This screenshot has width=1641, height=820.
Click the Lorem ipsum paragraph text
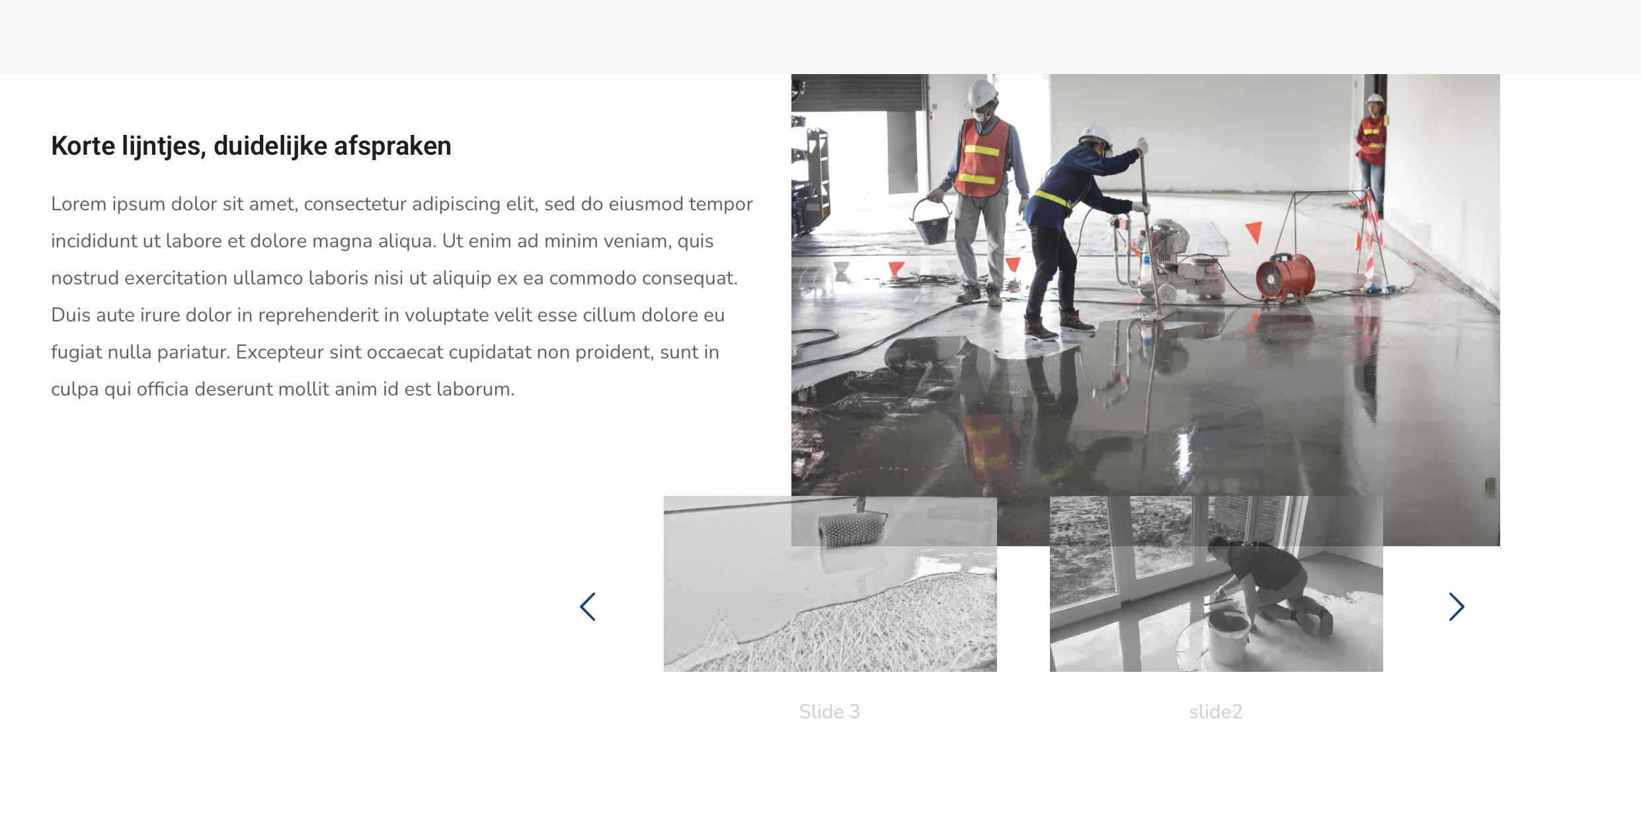tap(397, 278)
